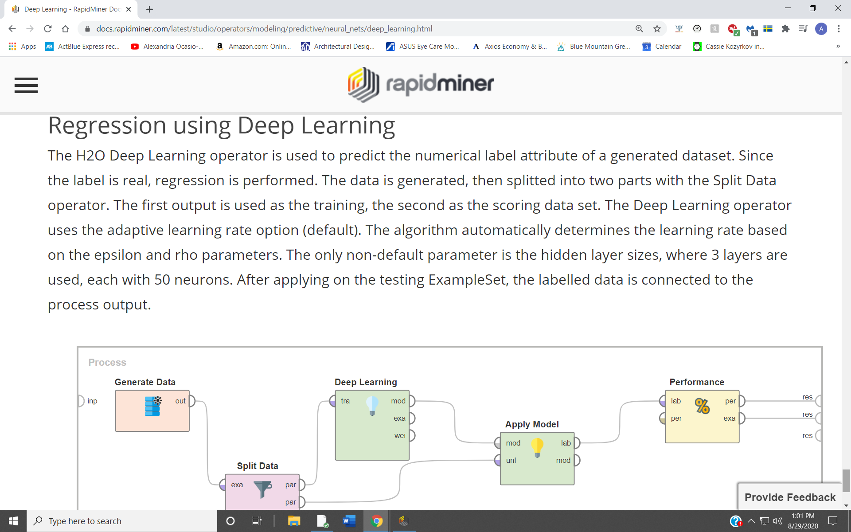Open the media control playlist icon
This screenshot has height=532, width=851.
point(803,29)
